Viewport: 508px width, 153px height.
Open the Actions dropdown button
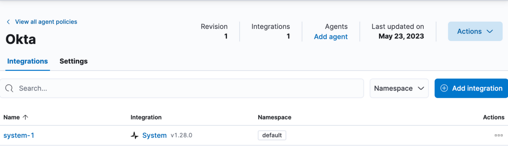(x=475, y=31)
